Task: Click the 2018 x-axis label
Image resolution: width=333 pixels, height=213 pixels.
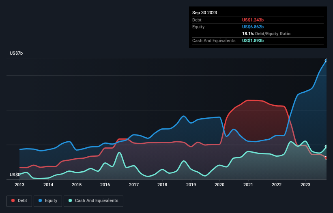Action: click(162, 185)
